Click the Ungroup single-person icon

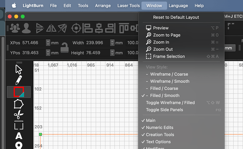26,28
